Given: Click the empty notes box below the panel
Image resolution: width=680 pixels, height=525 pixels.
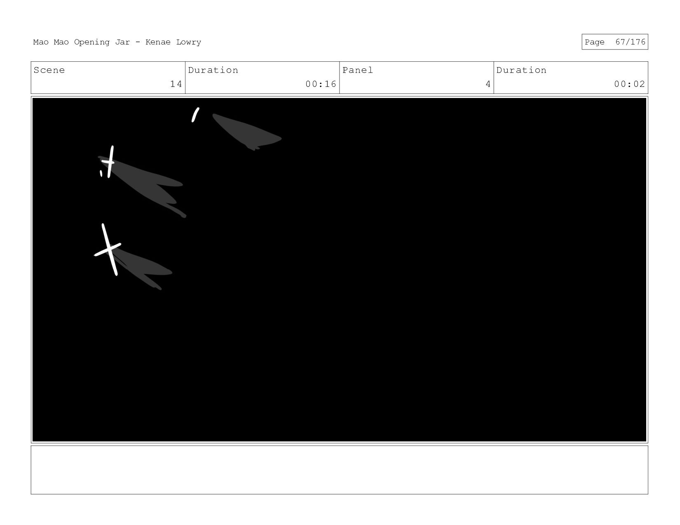Looking at the screenshot, I should [x=339, y=470].
